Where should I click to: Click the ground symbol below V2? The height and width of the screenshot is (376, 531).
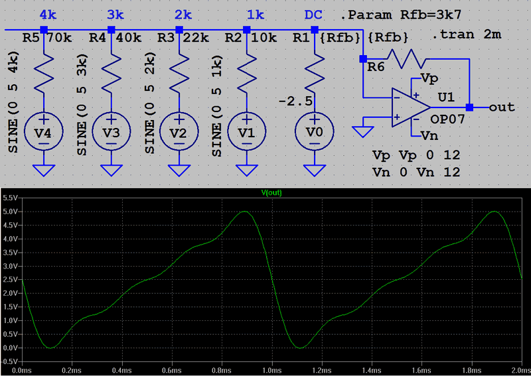pos(179,170)
